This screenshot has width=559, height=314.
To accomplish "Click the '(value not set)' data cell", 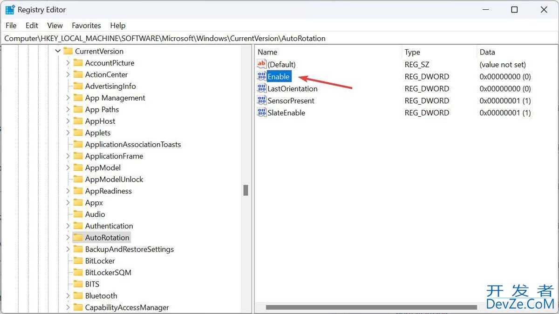I will [x=503, y=64].
